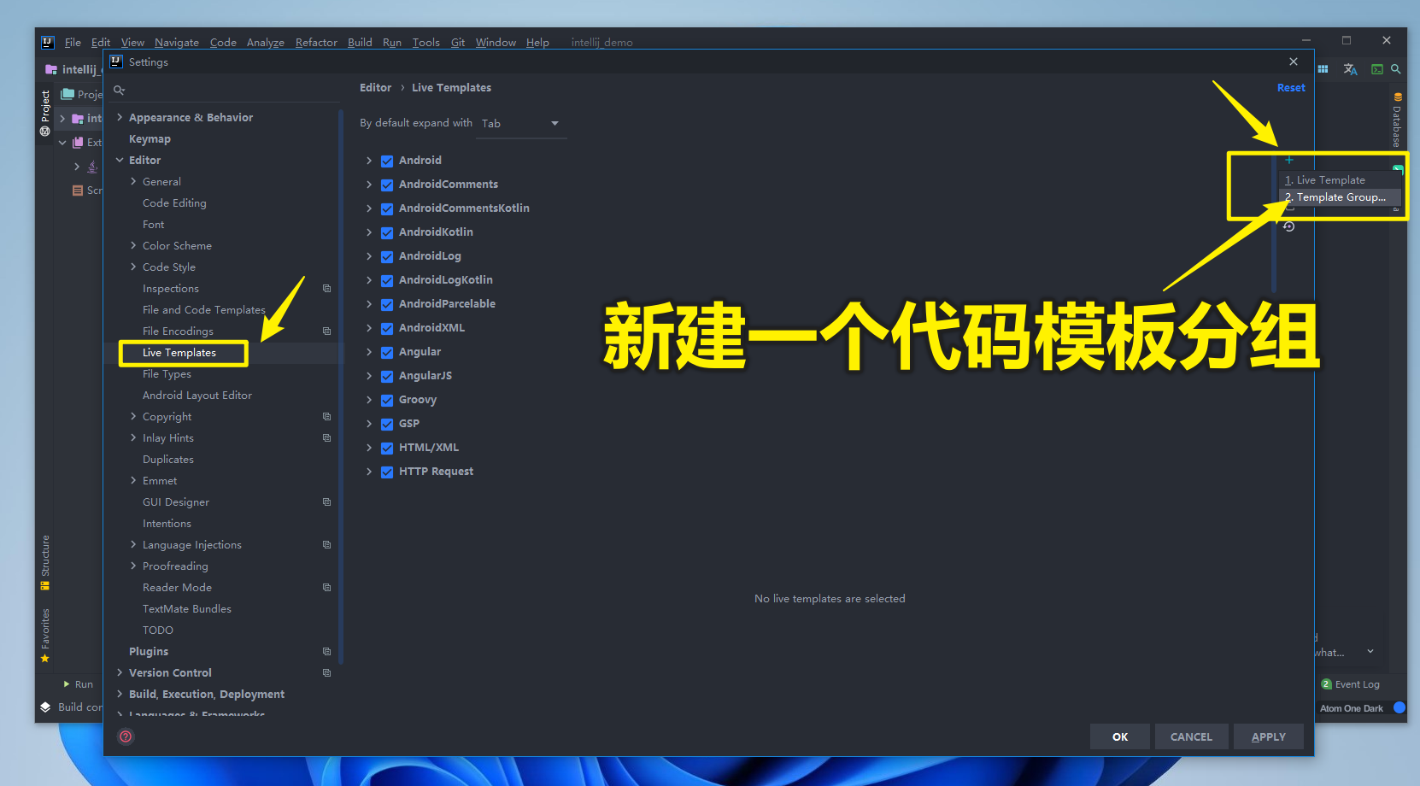This screenshot has width=1420, height=786.
Task: Click the OK button
Action: point(1120,736)
